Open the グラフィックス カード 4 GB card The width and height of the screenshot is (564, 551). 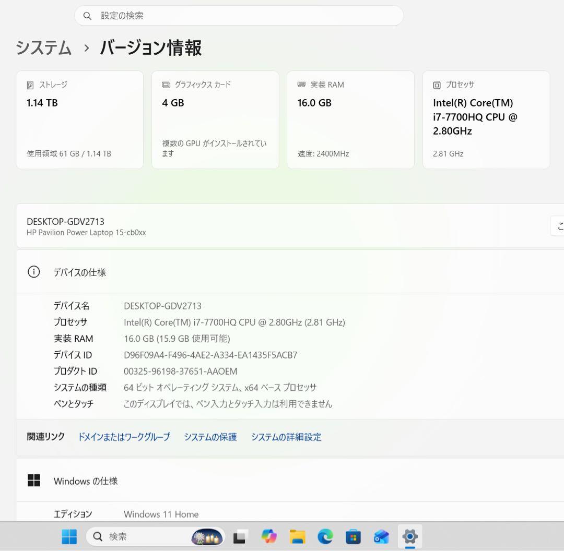[216, 119]
